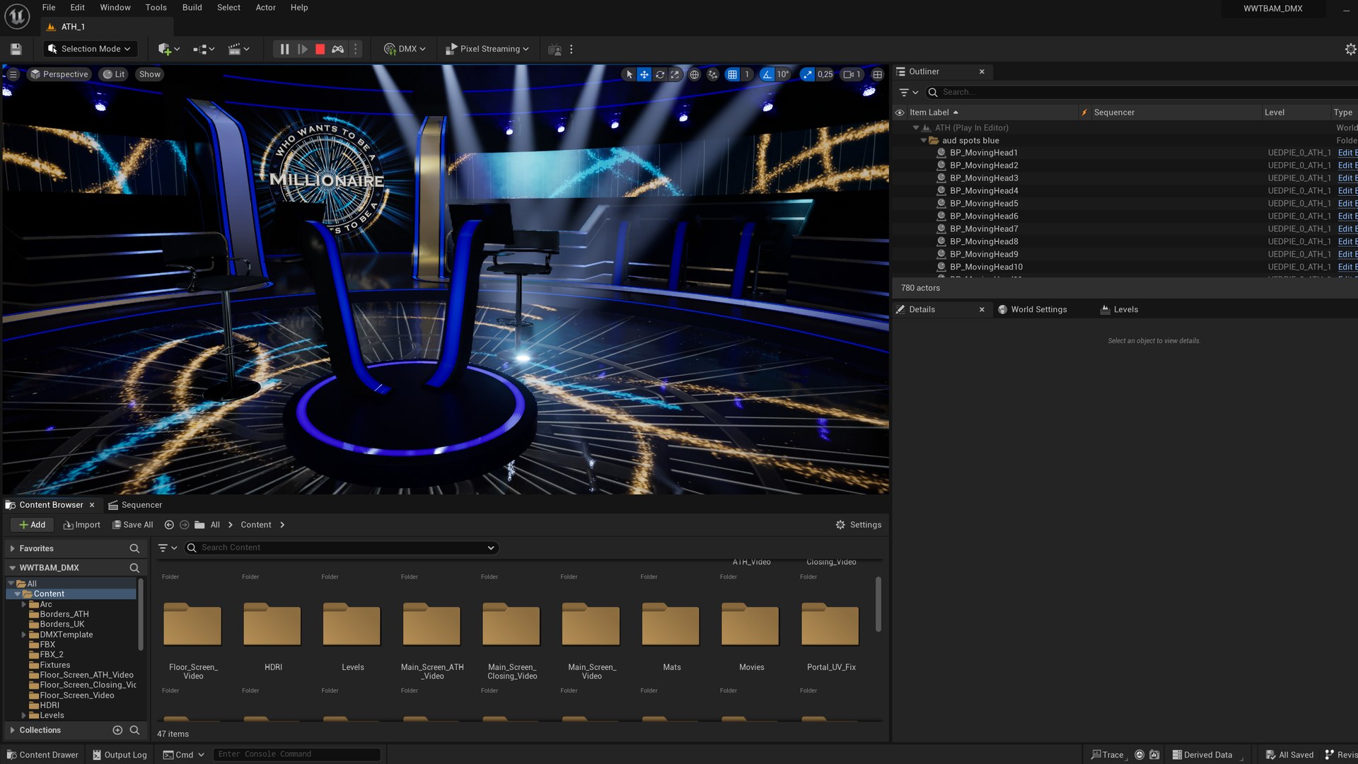The width and height of the screenshot is (1358, 764).
Task: Pause the play-in-editor simulation
Action: 284,49
